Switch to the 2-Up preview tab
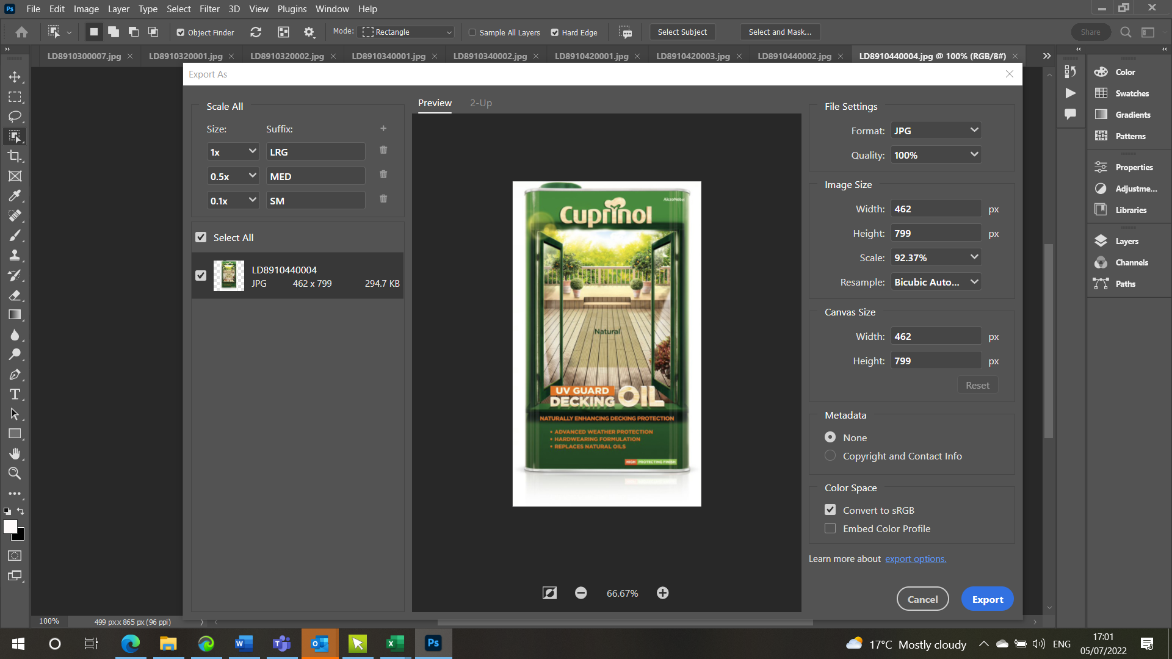 point(481,103)
